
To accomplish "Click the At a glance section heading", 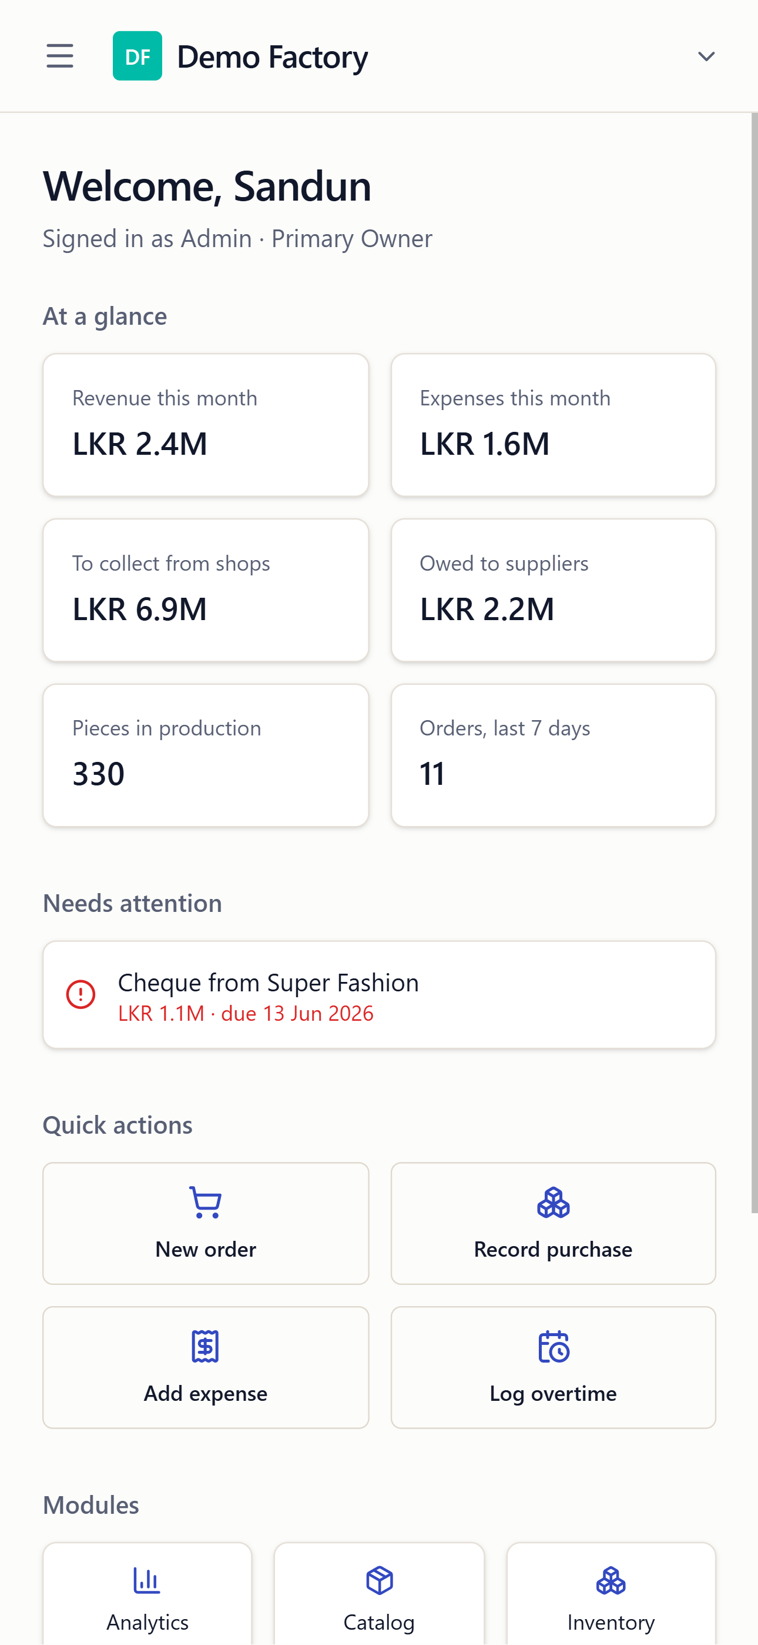I will tap(105, 316).
